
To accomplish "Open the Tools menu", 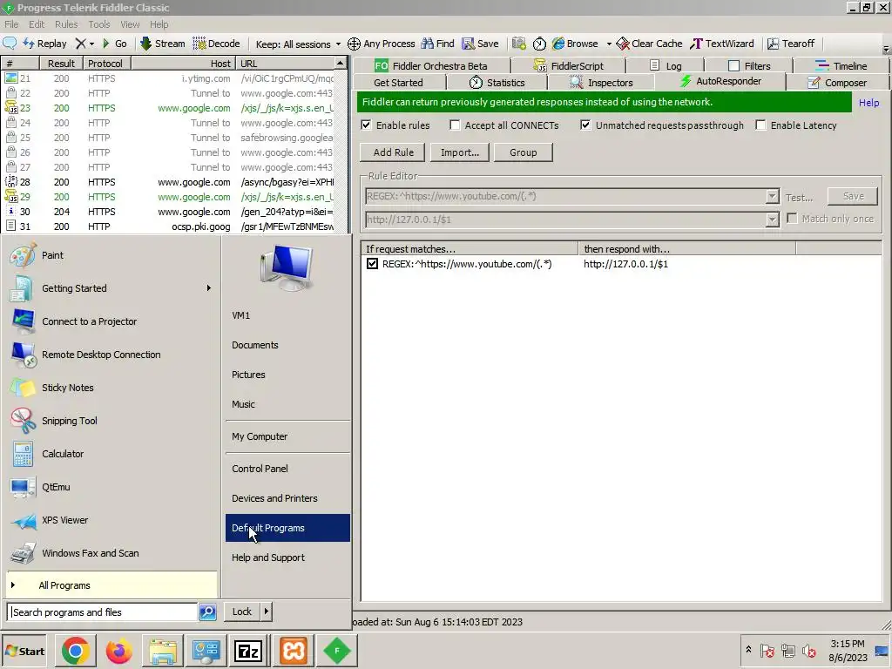I will coord(99,24).
